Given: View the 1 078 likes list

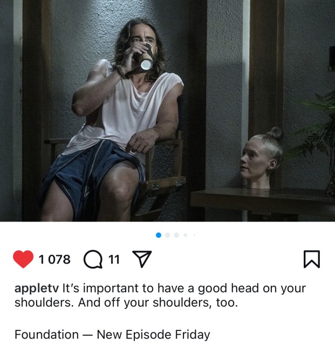Looking at the screenshot, I should tap(54, 259).
